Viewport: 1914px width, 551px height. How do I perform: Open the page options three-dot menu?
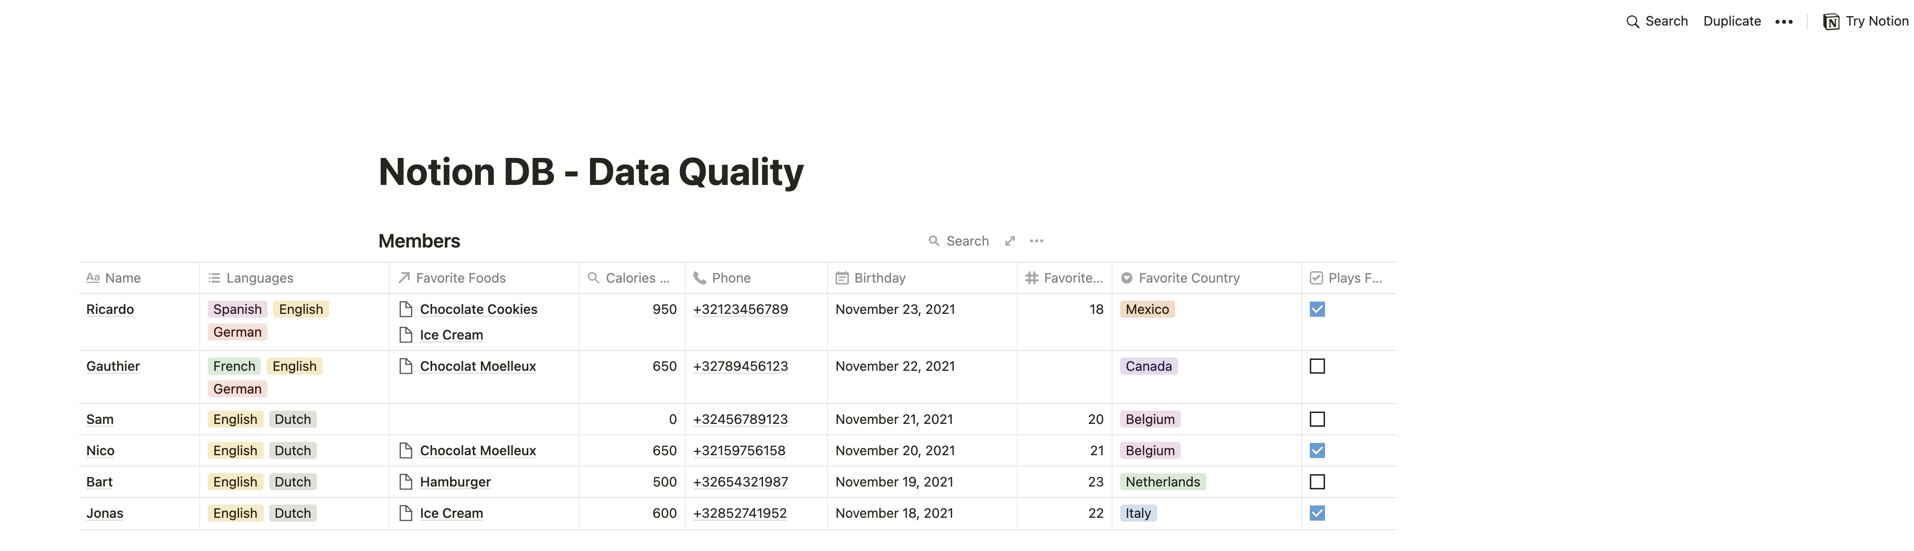1783,21
